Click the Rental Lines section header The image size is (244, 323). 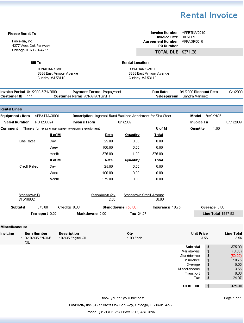tap(11, 109)
